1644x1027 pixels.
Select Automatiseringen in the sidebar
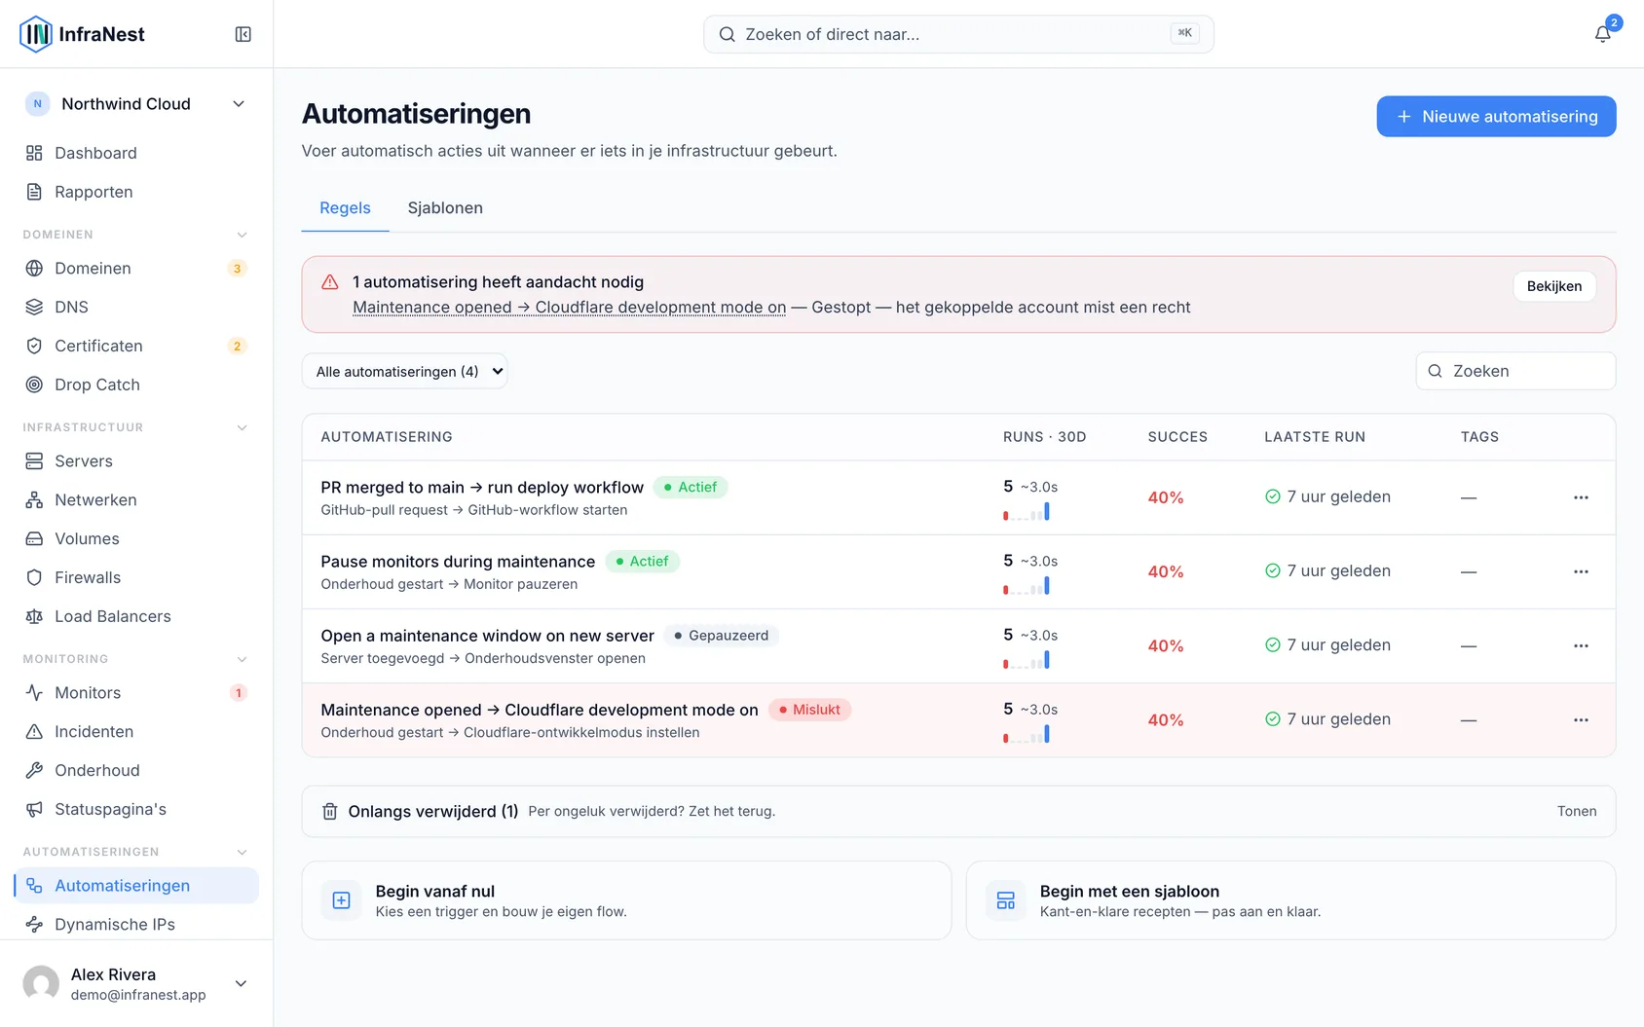136,885
